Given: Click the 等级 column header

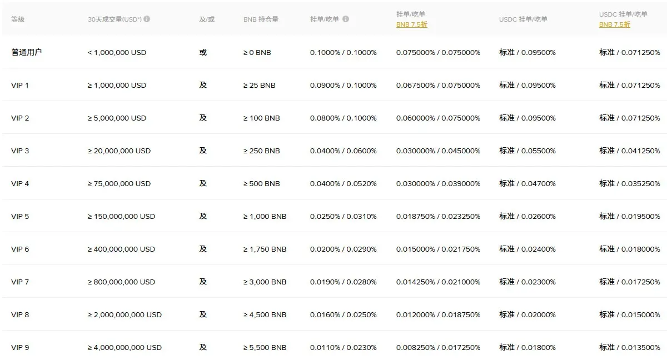Looking at the screenshot, I should click(x=18, y=19).
